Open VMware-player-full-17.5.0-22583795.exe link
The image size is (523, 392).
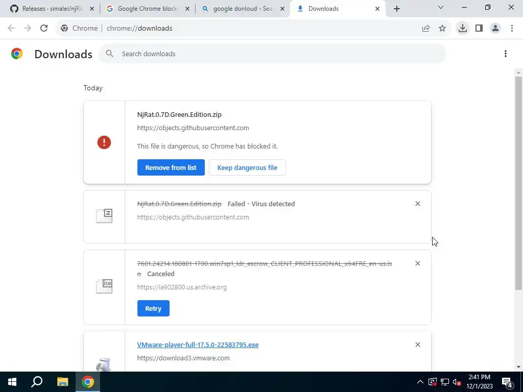click(x=198, y=345)
